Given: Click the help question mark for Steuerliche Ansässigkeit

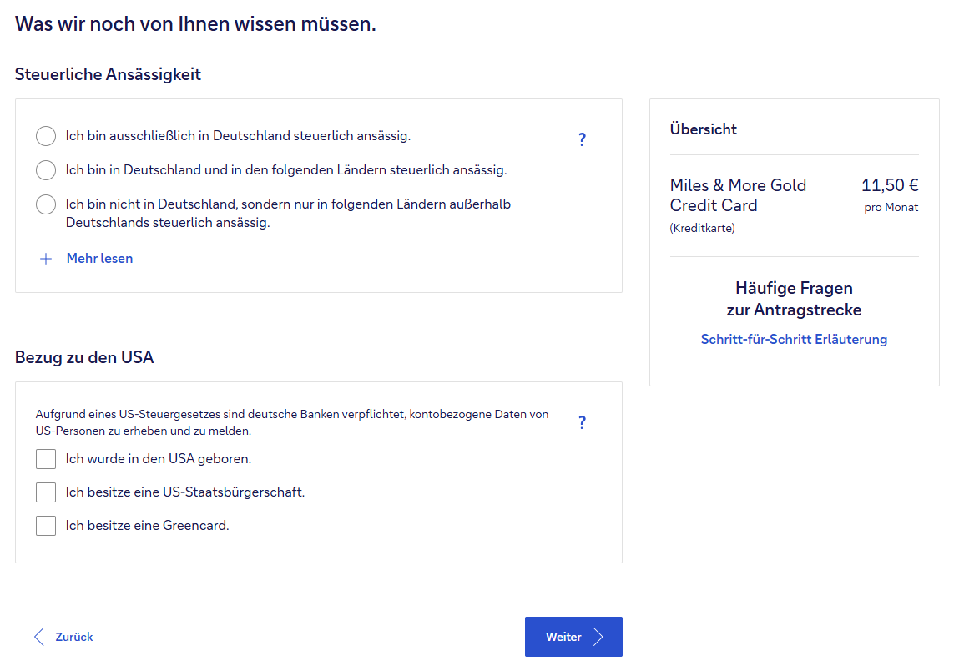Looking at the screenshot, I should pyautogui.click(x=582, y=139).
